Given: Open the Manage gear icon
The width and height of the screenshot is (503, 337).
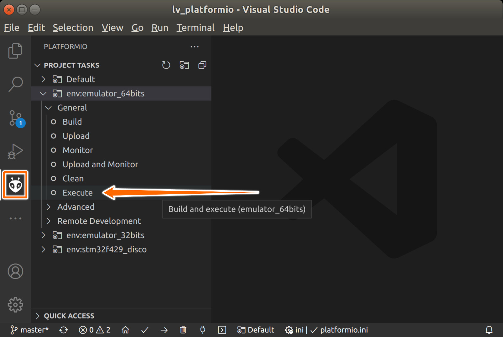Looking at the screenshot, I should [15, 305].
